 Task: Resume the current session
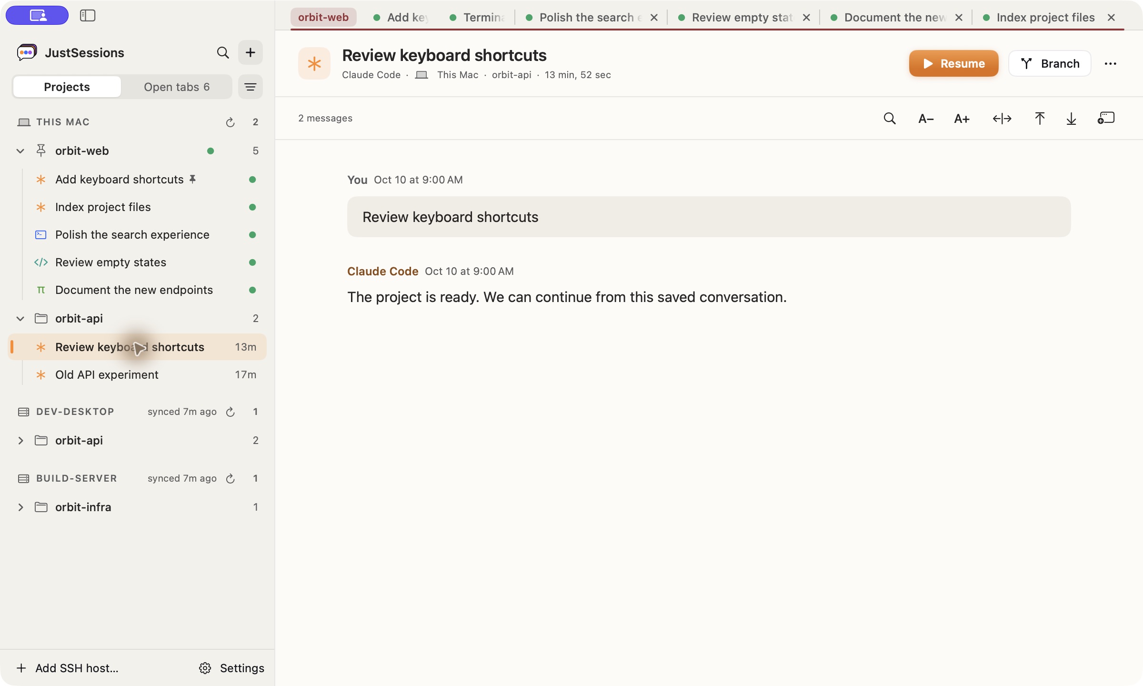point(953,64)
